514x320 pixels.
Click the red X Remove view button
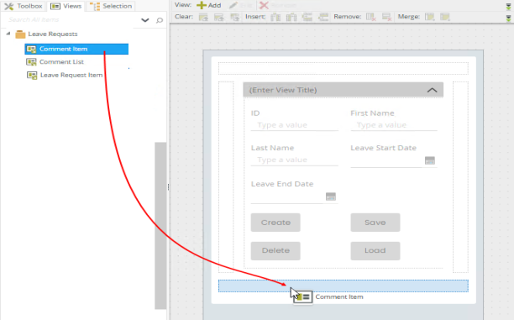pyautogui.click(x=277, y=5)
